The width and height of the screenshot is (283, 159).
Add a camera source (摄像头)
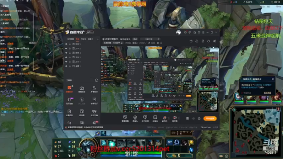135,119
